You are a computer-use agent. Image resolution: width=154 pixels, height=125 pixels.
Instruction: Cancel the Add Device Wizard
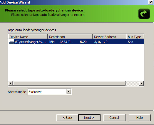click(114, 118)
